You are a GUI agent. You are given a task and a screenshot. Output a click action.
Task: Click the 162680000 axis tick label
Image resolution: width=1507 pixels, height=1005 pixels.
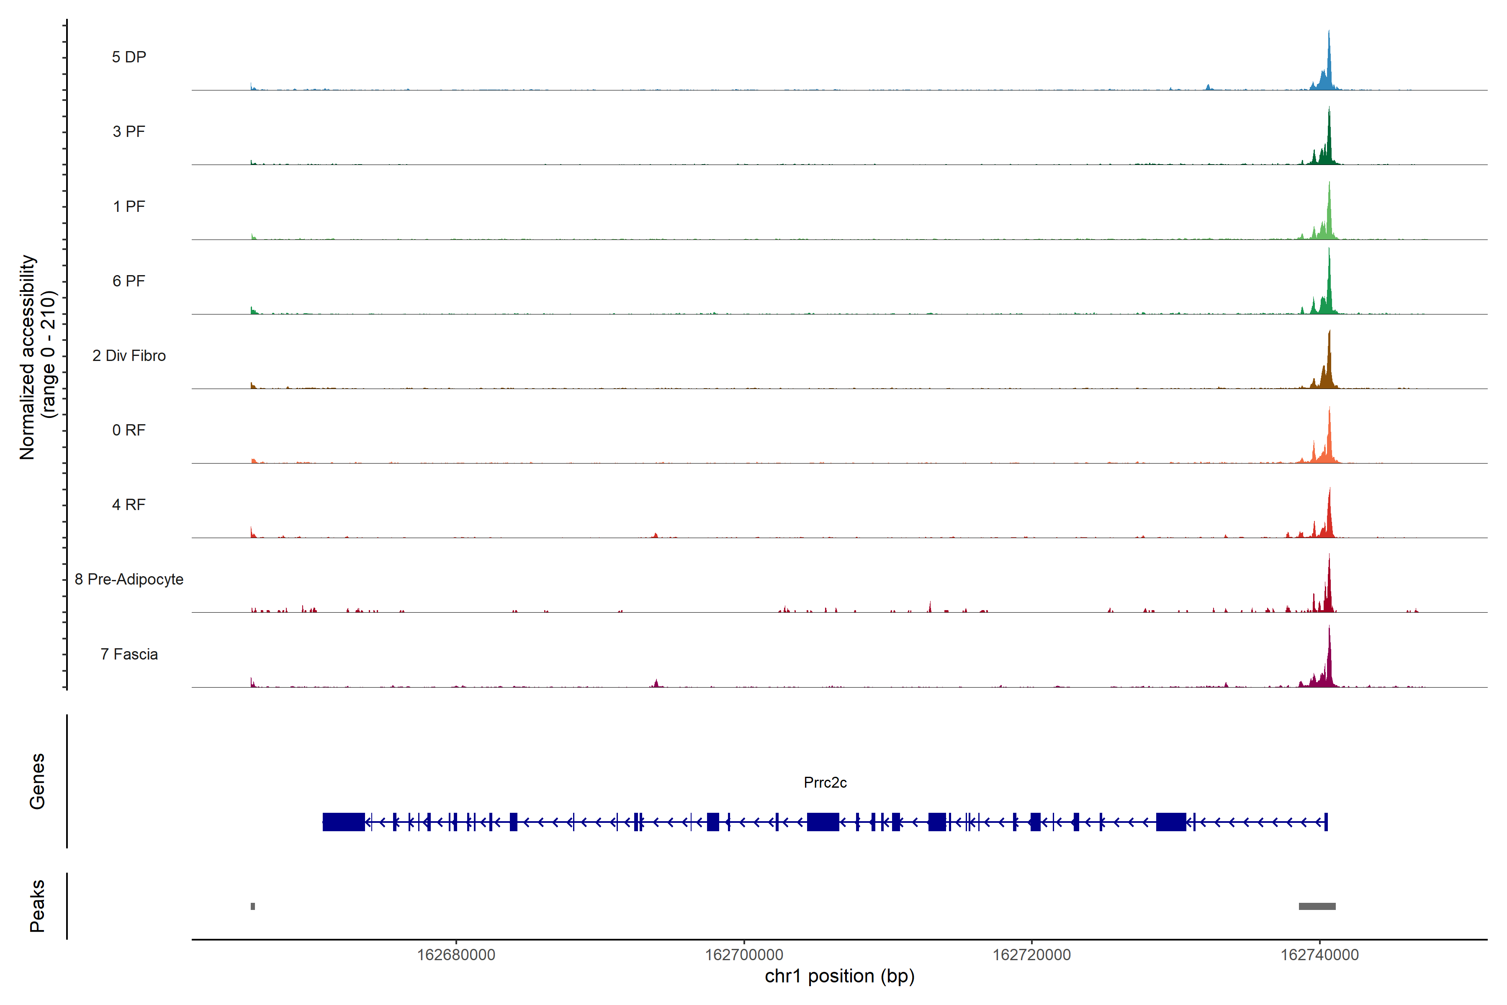coord(455,955)
